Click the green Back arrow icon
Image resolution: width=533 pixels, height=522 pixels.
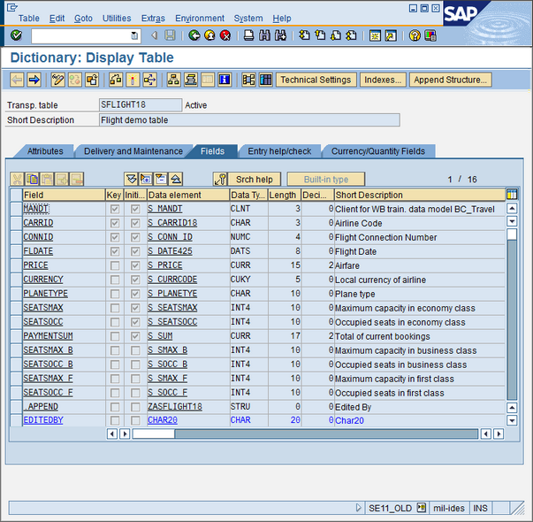point(194,35)
